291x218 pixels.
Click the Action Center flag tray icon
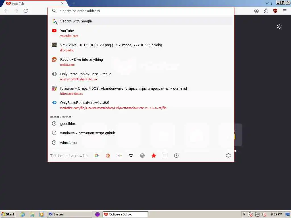[x=250, y=214]
